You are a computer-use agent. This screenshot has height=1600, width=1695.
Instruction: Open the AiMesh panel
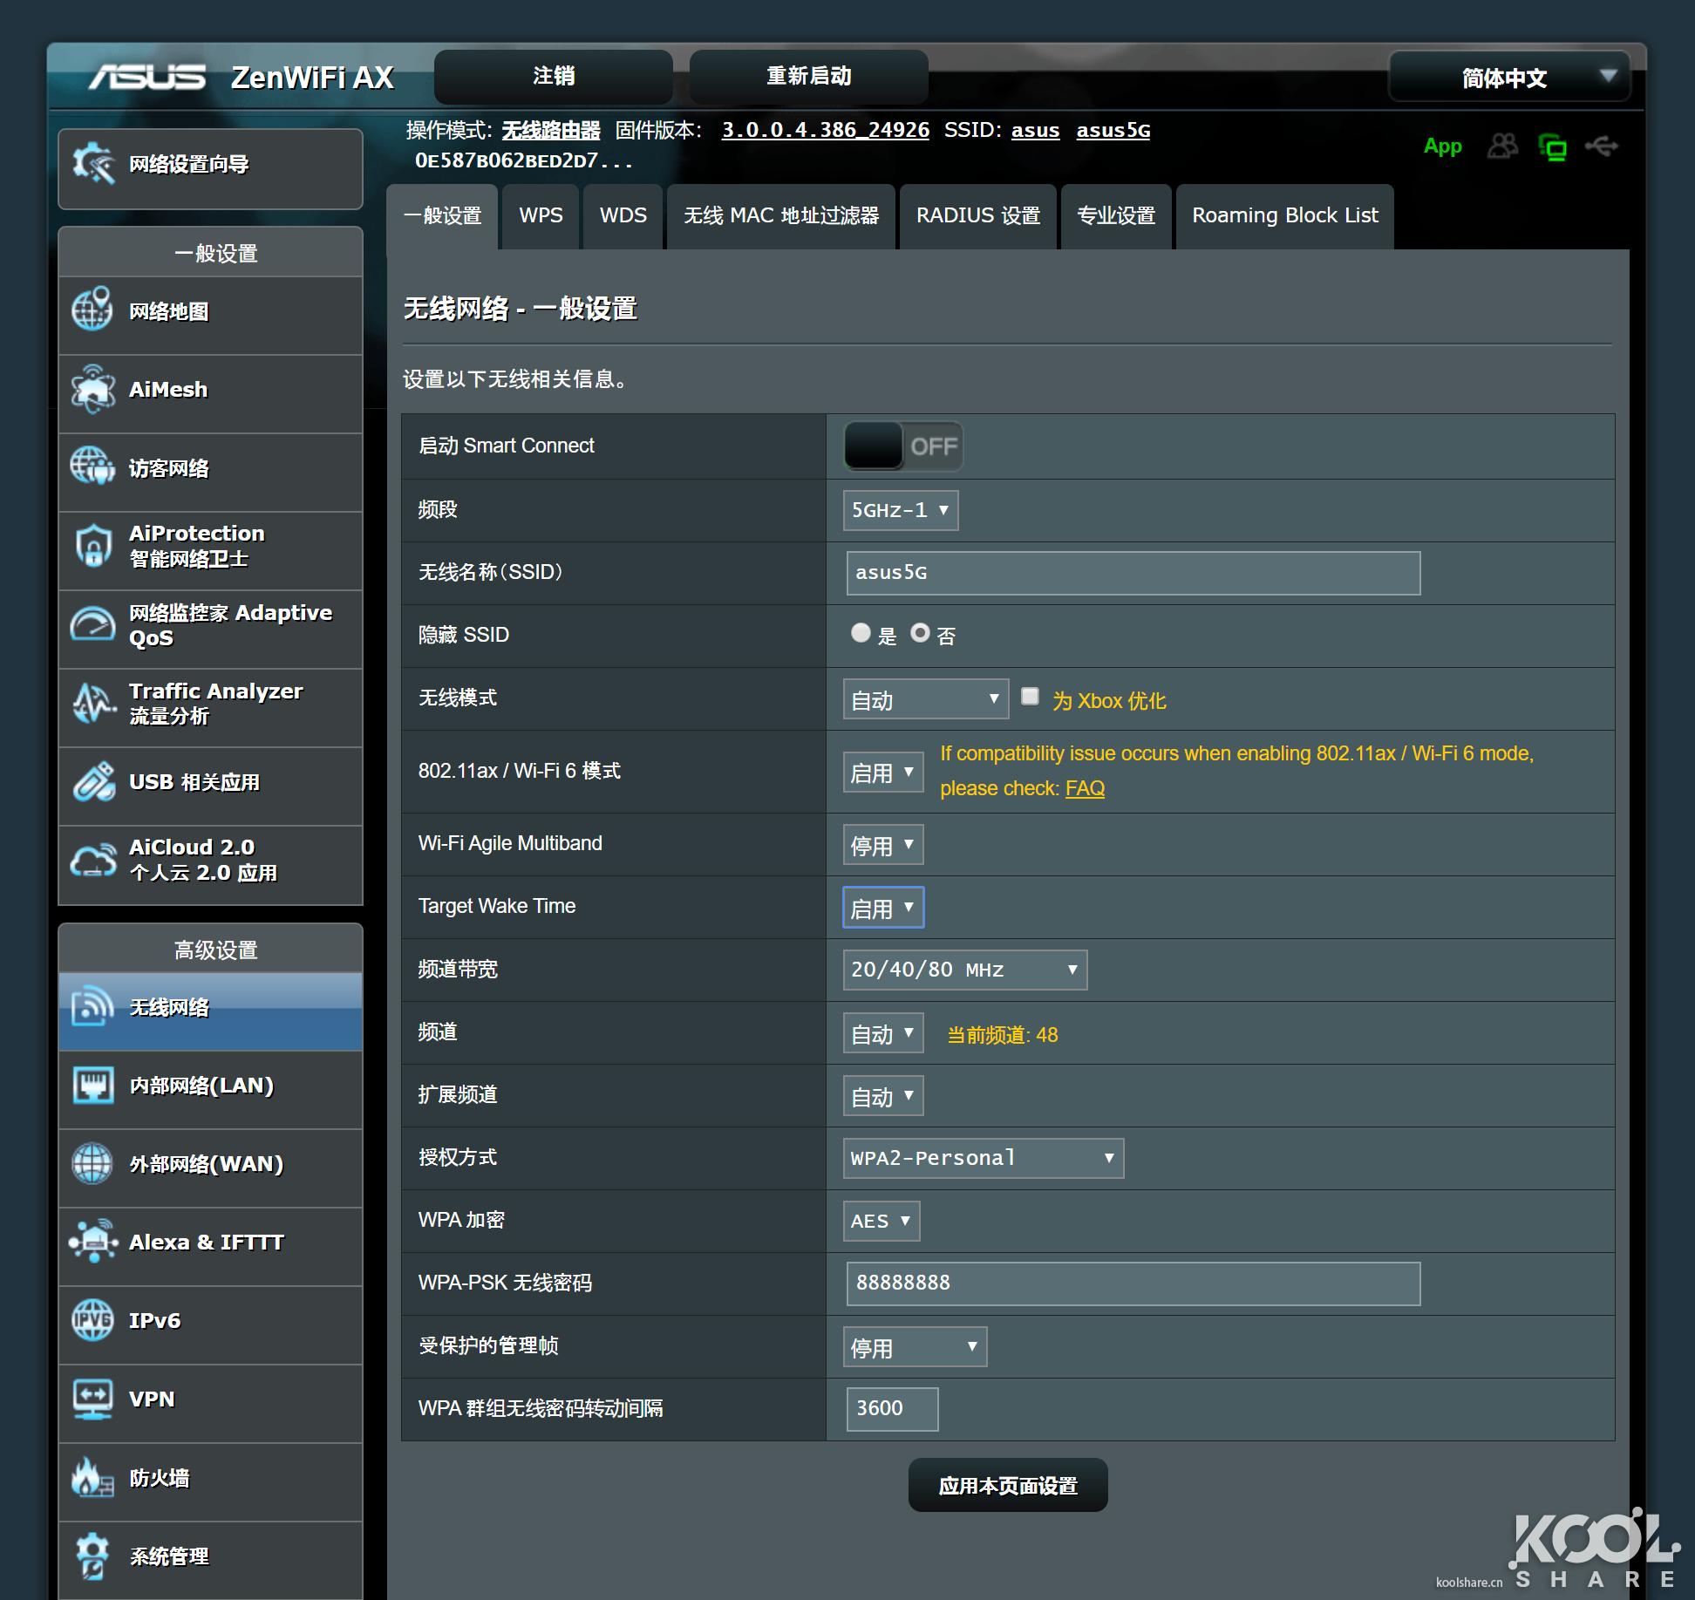click(167, 391)
